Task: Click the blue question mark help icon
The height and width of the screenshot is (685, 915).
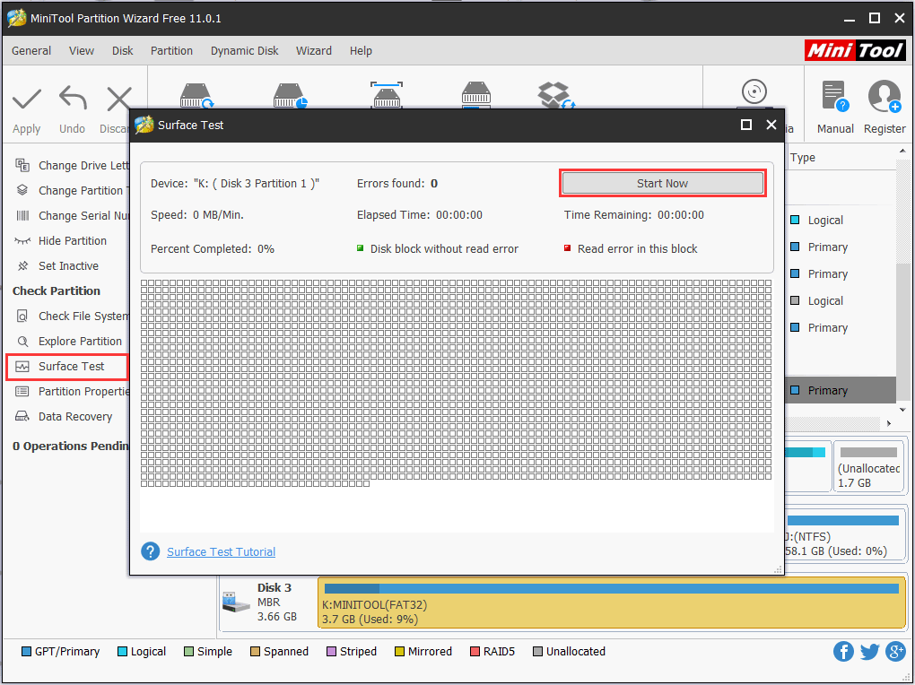Action: [150, 551]
